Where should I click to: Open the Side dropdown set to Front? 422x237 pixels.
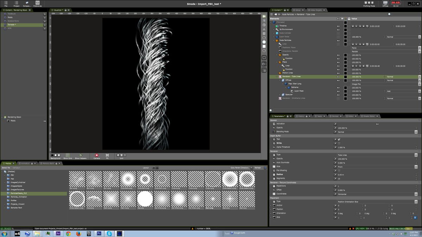coord(377,166)
